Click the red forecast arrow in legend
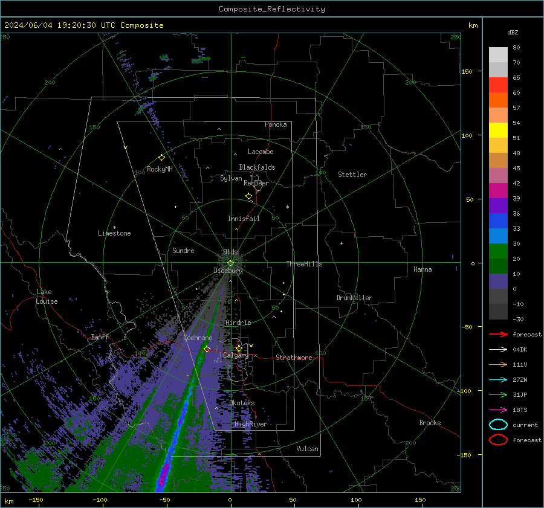This screenshot has width=544, height=508. pos(498,334)
